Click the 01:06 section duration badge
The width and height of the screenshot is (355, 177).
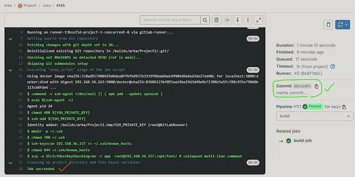(x=253, y=70)
